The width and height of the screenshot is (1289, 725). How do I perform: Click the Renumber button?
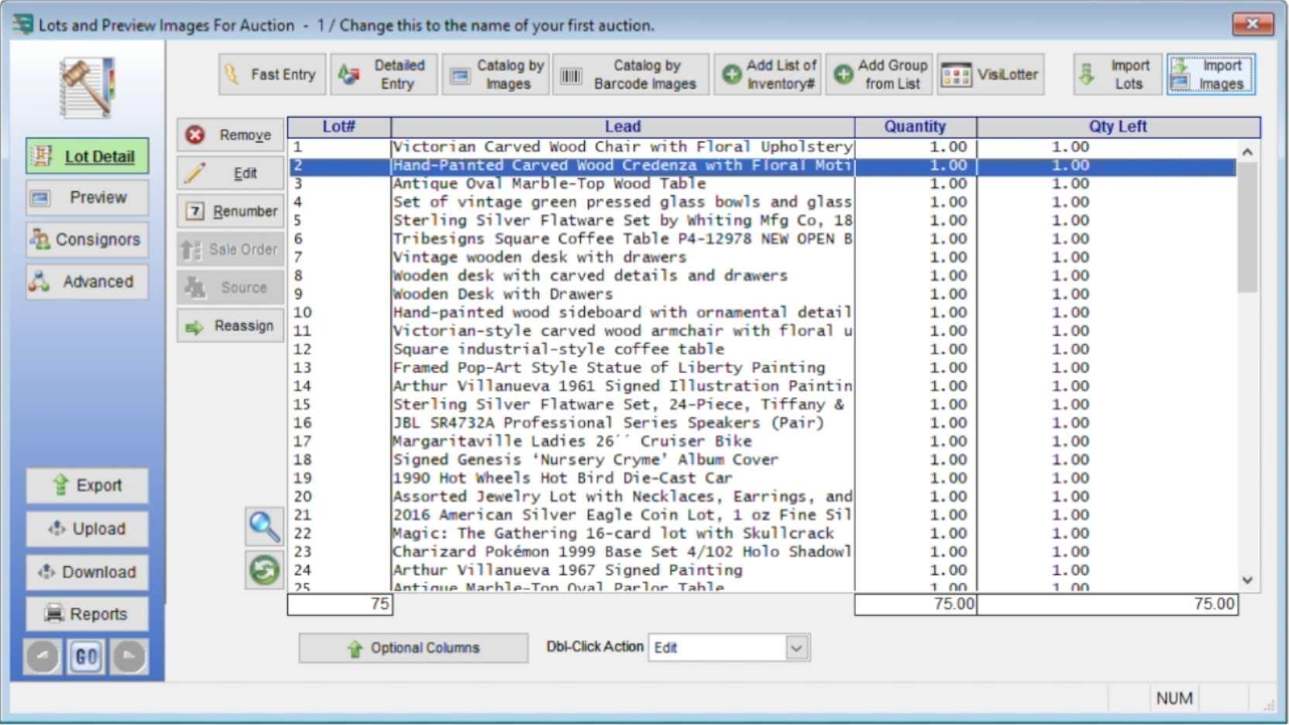pos(230,211)
